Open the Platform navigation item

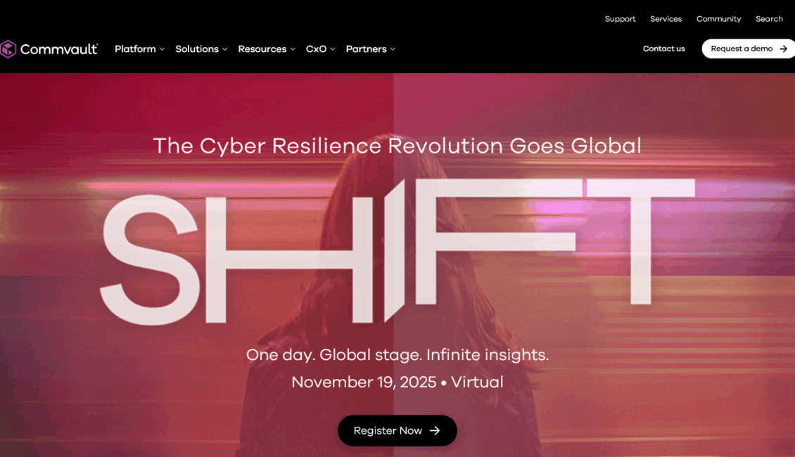point(135,49)
